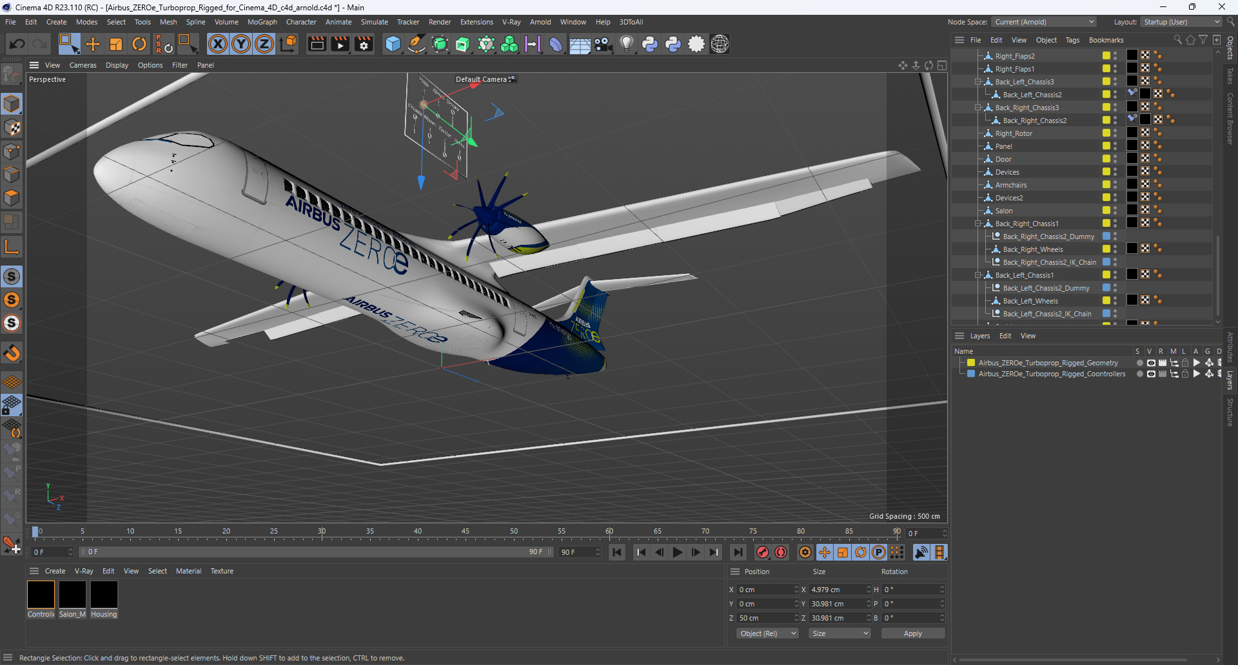Toggle solo dot for Geometry layer
Viewport: 1238px width, 665px height.
[1139, 363]
